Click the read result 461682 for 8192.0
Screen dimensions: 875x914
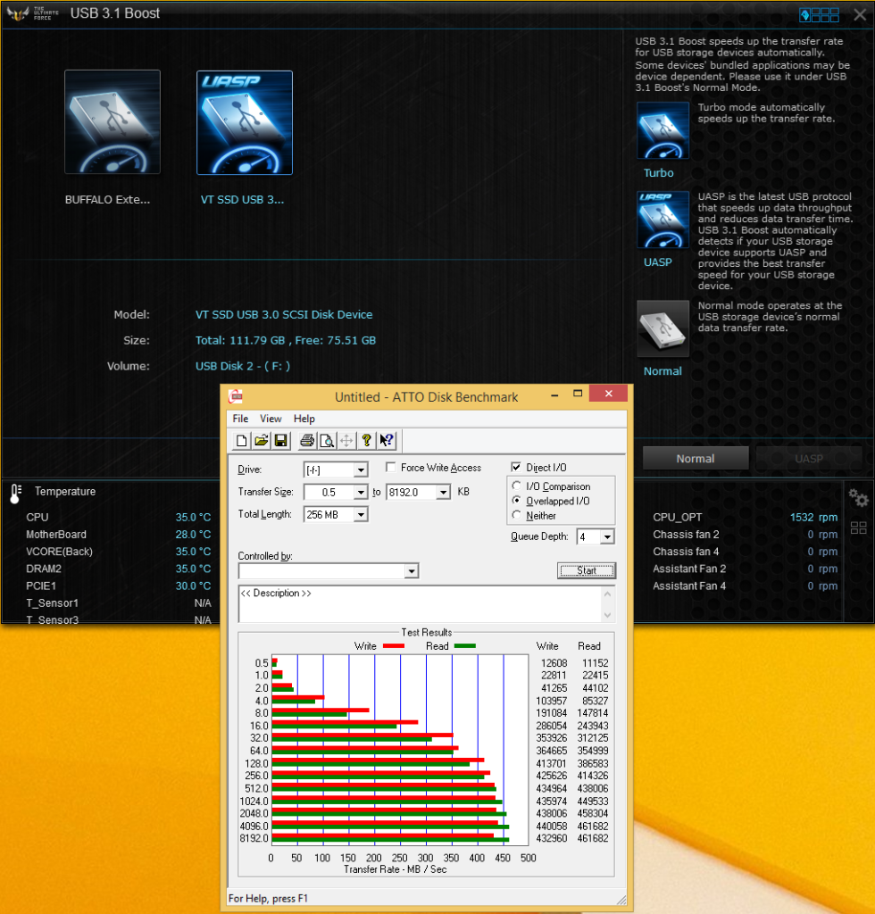click(592, 838)
